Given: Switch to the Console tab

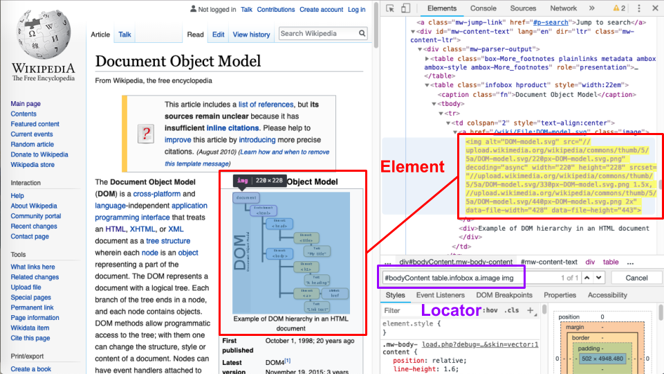Looking at the screenshot, I should tap(483, 8).
